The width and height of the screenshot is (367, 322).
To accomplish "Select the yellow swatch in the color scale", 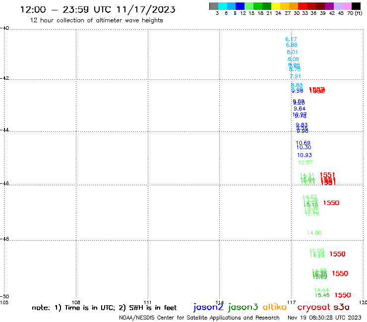I will [x=276, y=6].
